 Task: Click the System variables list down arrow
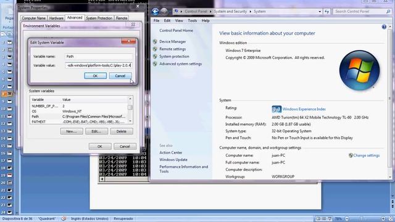click(130, 121)
